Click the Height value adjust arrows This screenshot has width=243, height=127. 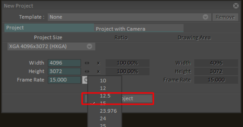coord(87,71)
